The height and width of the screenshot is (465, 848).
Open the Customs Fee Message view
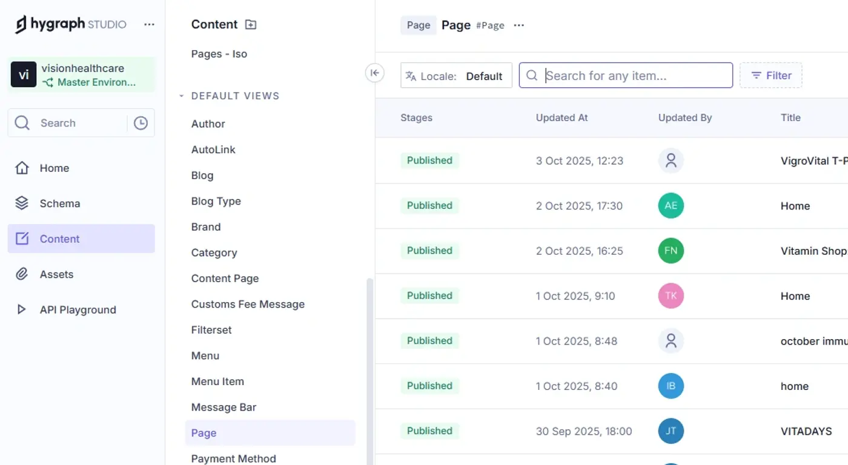pos(248,304)
